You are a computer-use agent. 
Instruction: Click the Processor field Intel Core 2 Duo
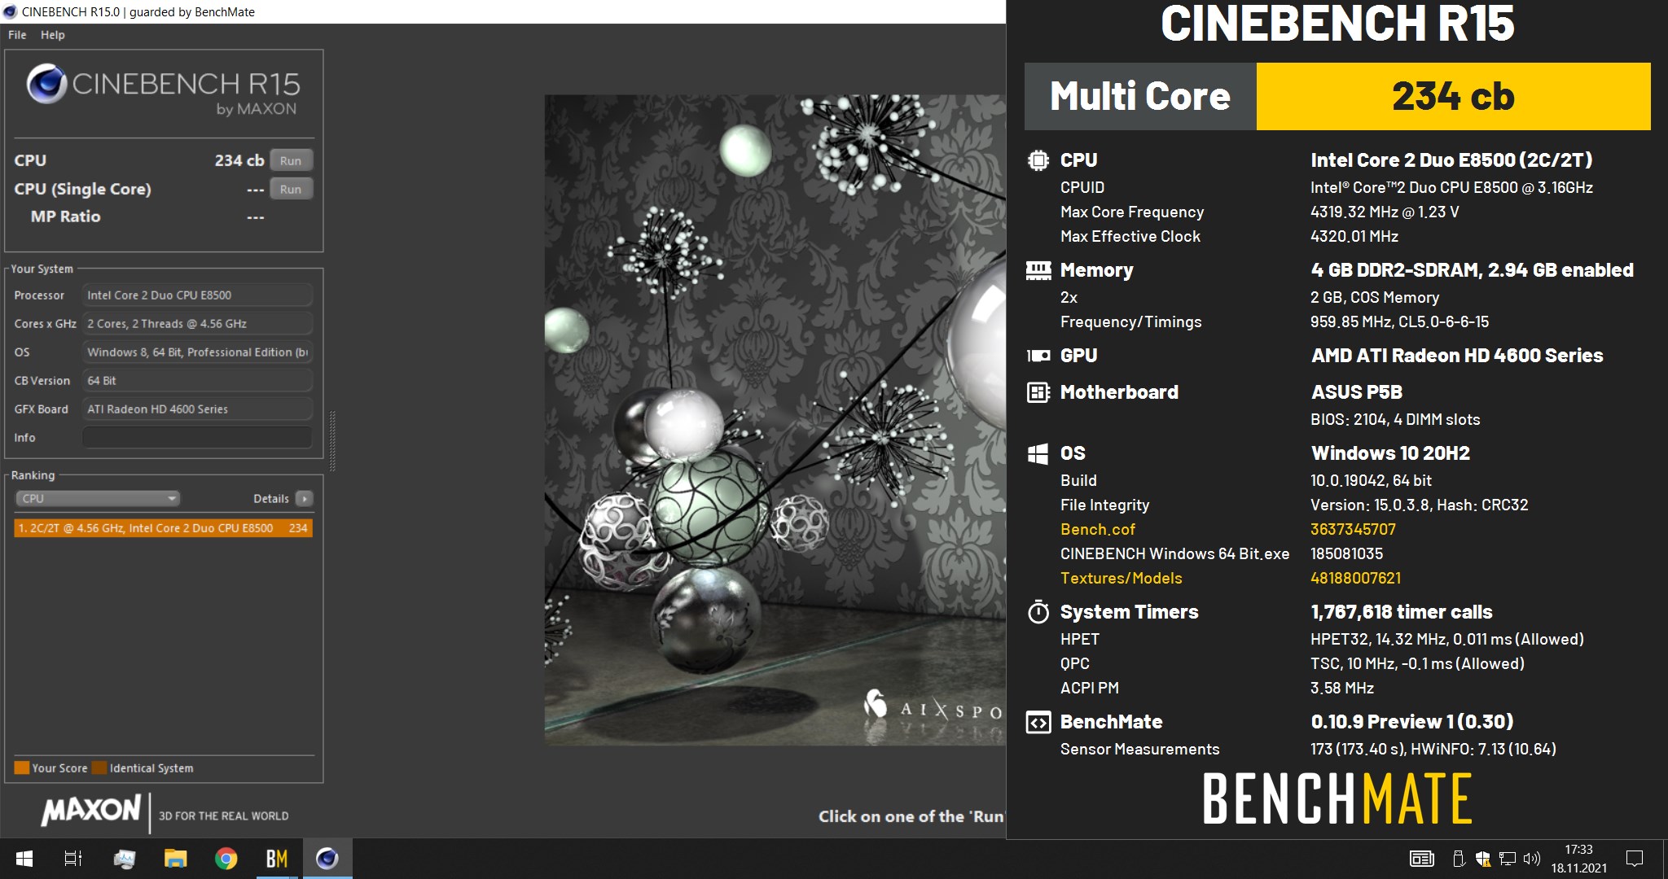[197, 295]
